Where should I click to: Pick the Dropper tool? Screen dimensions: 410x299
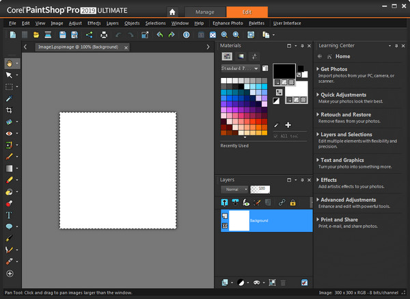click(9, 98)
